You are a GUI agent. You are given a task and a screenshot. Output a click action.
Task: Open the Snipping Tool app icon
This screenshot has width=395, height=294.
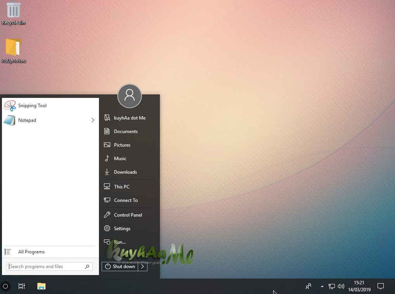(10, 106)
